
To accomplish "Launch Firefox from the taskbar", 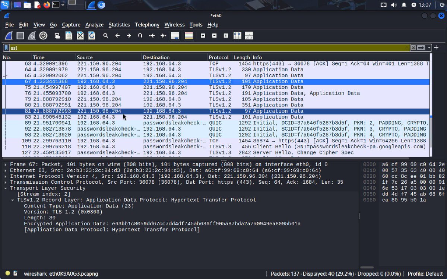I will (x=47, y=5).
